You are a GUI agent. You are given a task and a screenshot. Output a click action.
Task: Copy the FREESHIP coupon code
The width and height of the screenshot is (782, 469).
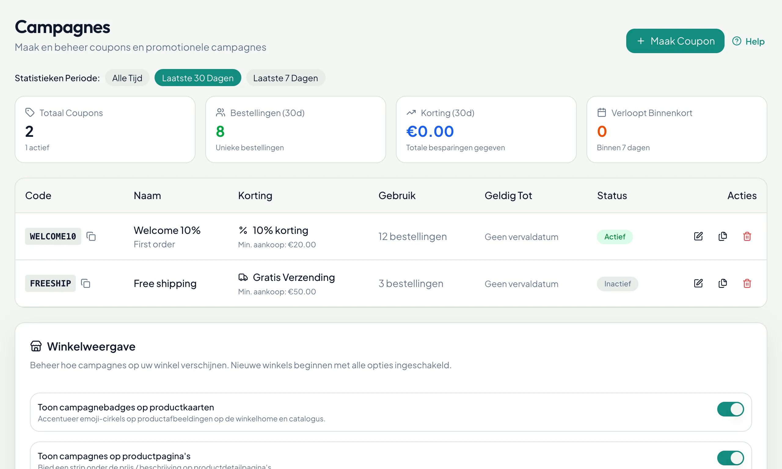tap(86, 283)
